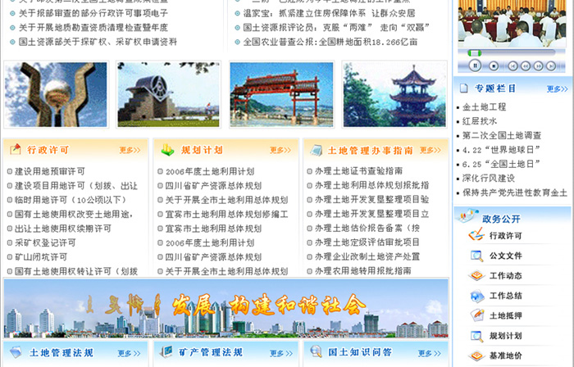Image resolution: width=574 pixels, height=367 pixels.
Task: Click the icon beside 土地抵押
Action: tap(477, 315)
